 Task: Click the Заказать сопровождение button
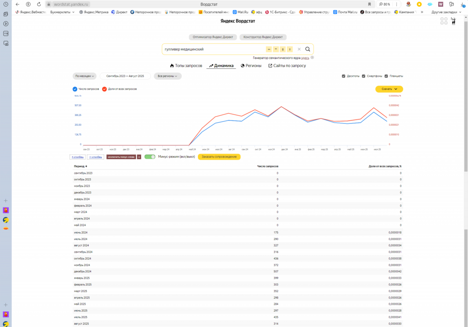(x=219, y=157)
